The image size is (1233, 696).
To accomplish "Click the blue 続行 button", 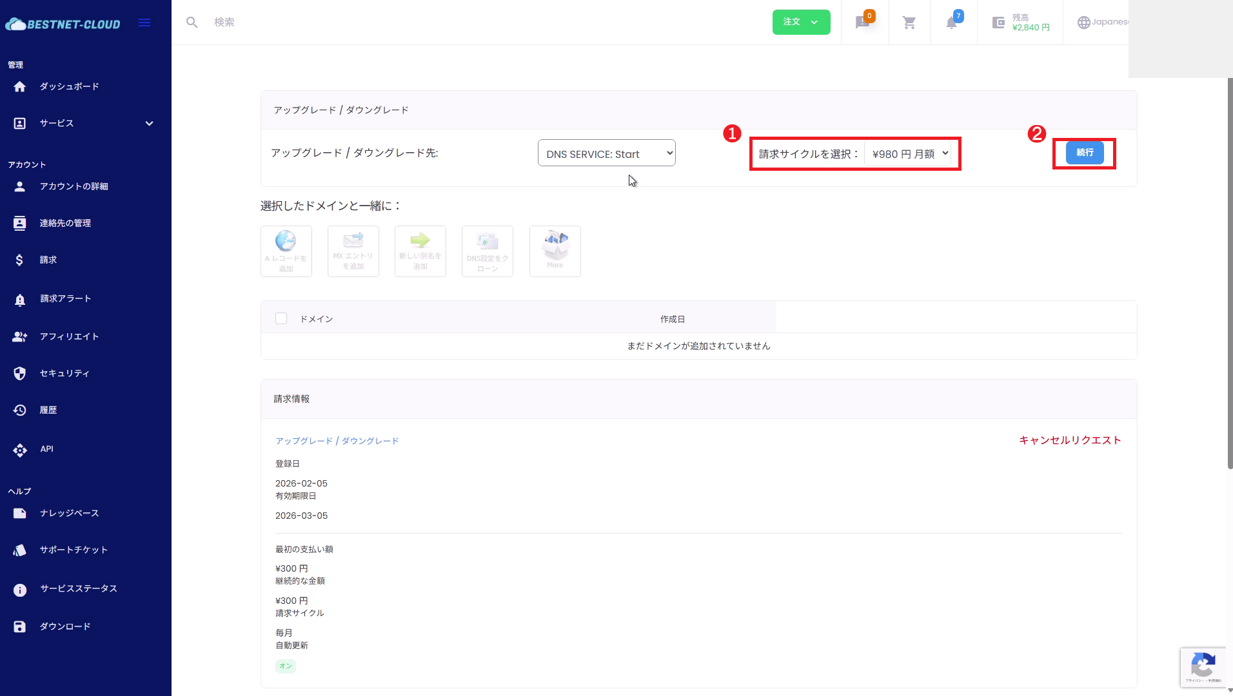I will click(x=1084, y=153).
